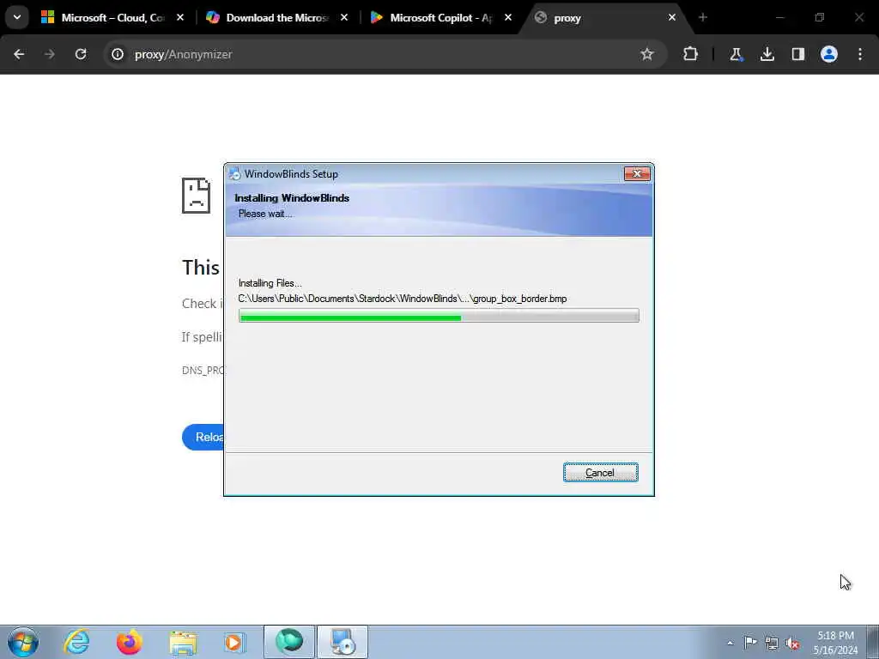Close the proxy tab
This screenshot has height=659, width=879.
pos(671,17)
